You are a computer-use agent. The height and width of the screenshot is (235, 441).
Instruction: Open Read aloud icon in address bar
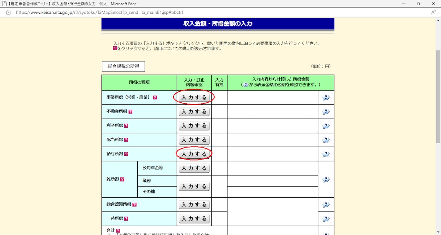pos(433,12)
